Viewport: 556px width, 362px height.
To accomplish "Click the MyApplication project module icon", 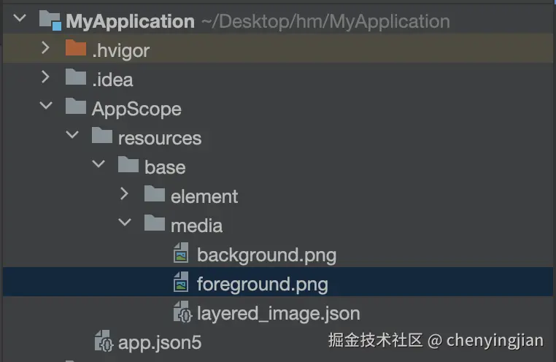I will pos(50,20).
